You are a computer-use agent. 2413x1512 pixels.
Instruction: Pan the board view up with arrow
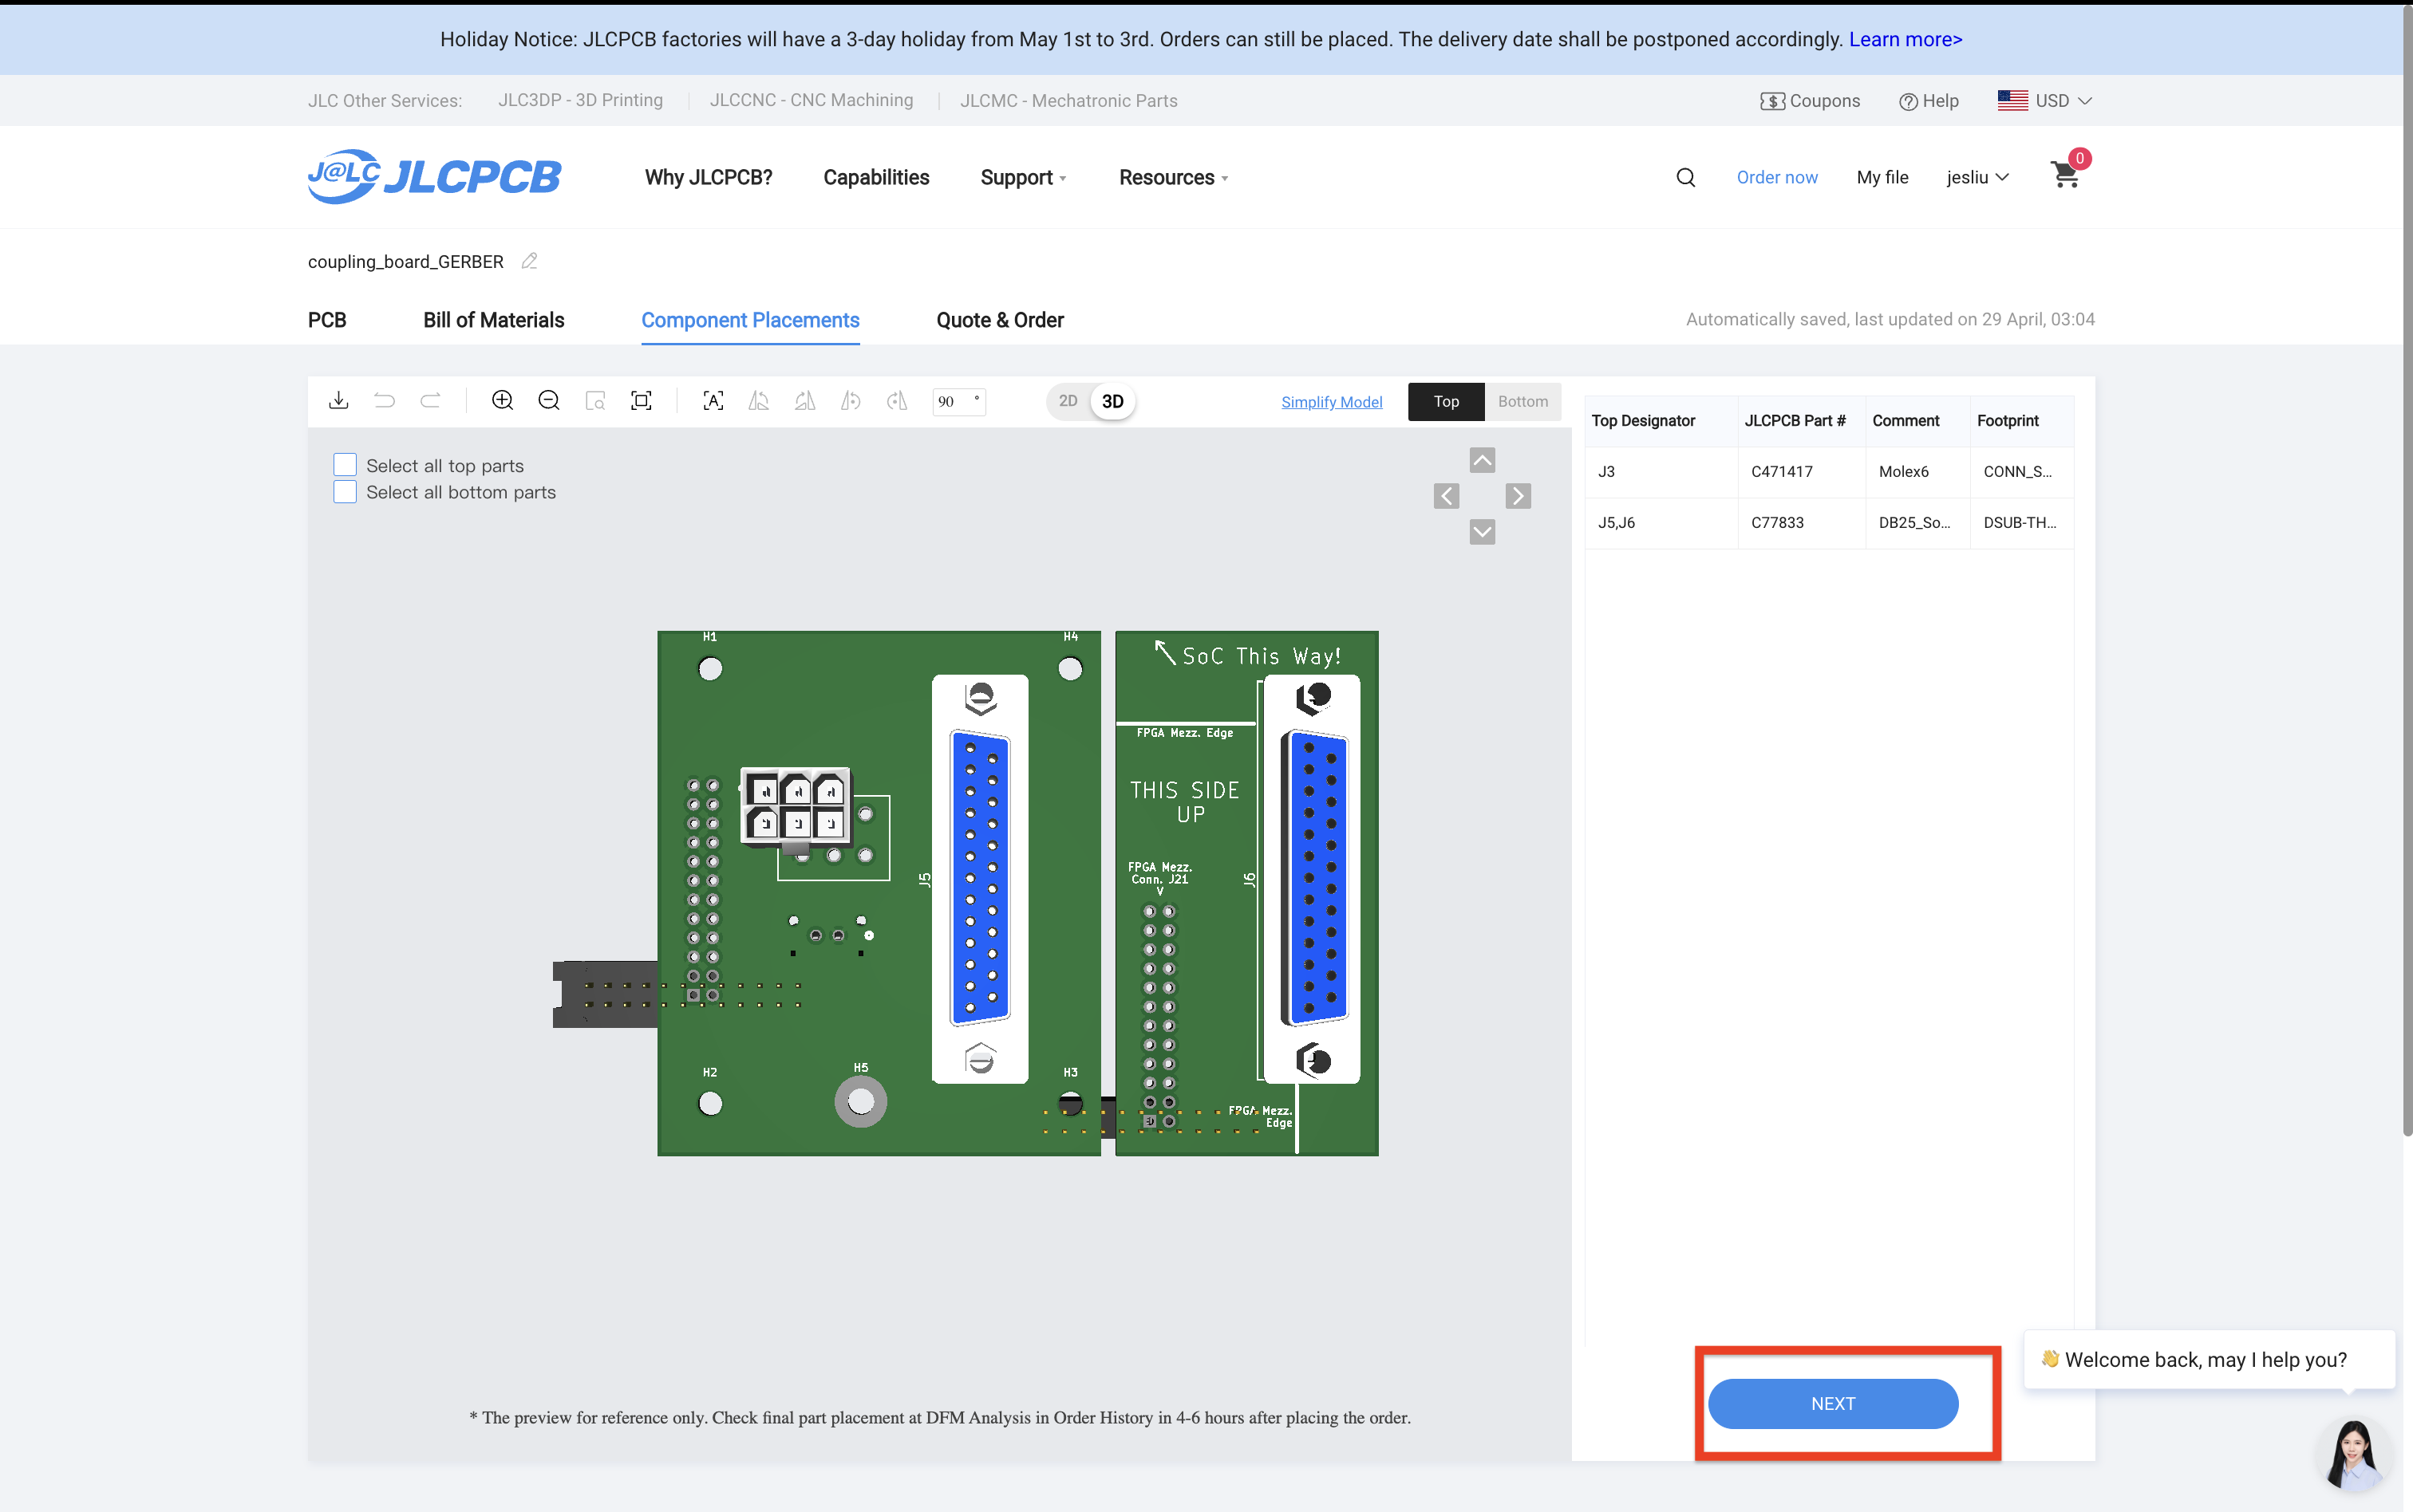(1482, 460)
